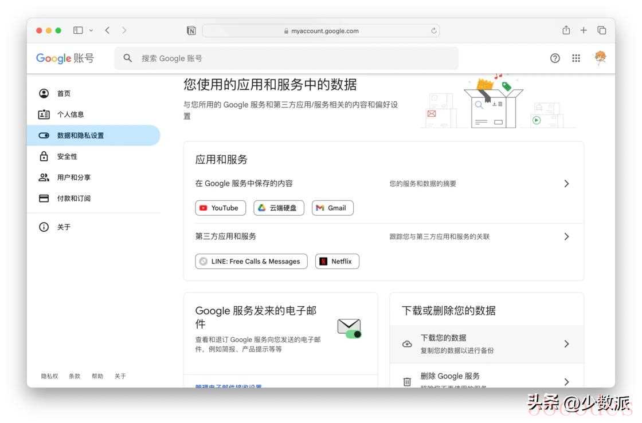Click the cloud download icon beside 下载您的数据
The width and height of the screenshot is (642, 423).
[407, 344]
